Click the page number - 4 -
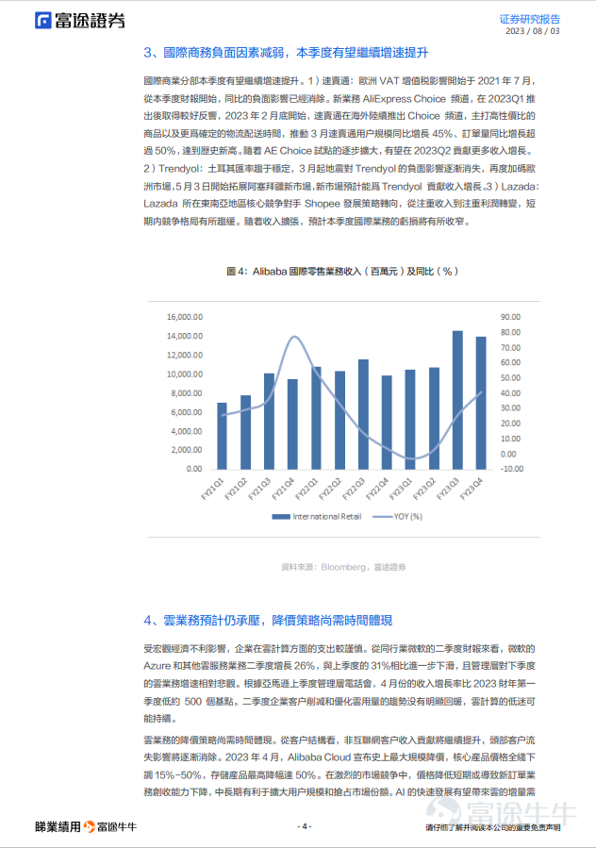 (x=305, y=825)
